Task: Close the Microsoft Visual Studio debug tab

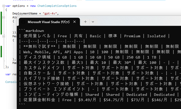Action: coord(75,22)
